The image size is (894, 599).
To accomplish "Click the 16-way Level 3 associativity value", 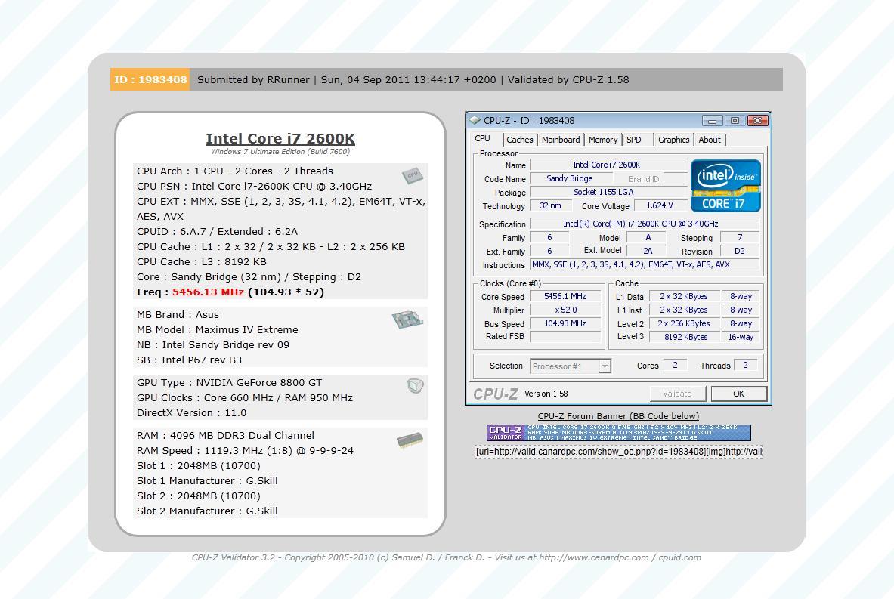I will (x=741, y=337).
